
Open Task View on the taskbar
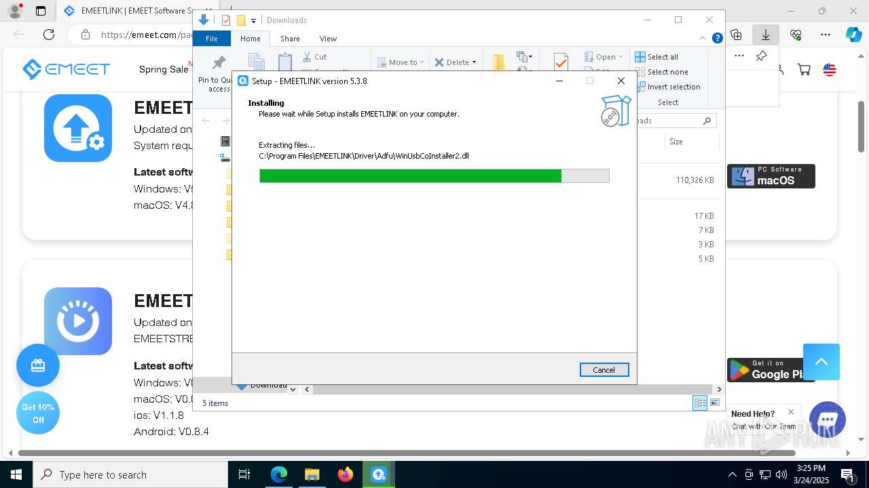point(244,474)
